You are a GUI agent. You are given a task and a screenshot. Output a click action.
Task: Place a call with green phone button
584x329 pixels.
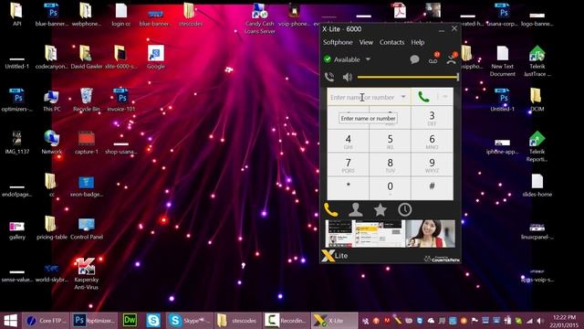click(423, 97)
